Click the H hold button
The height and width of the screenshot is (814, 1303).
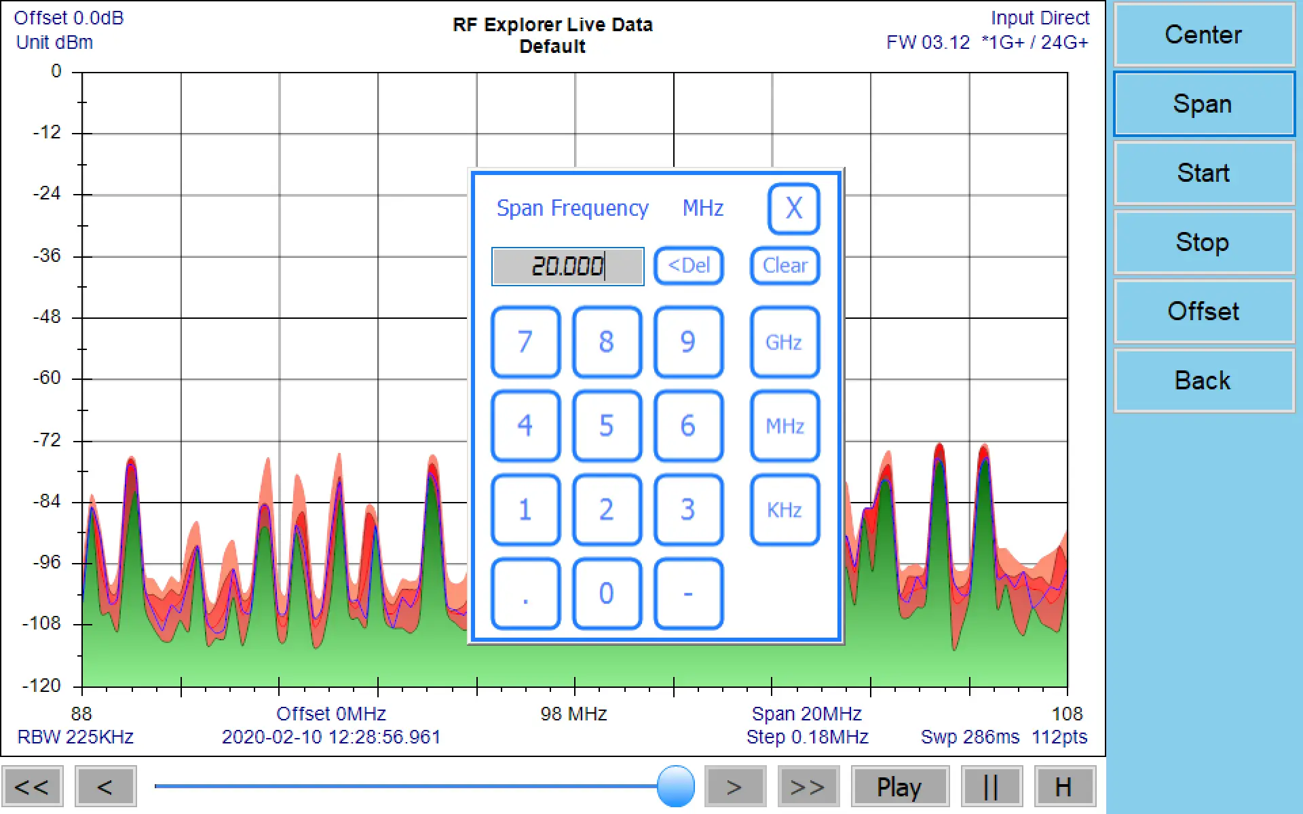pos(1065,787)
